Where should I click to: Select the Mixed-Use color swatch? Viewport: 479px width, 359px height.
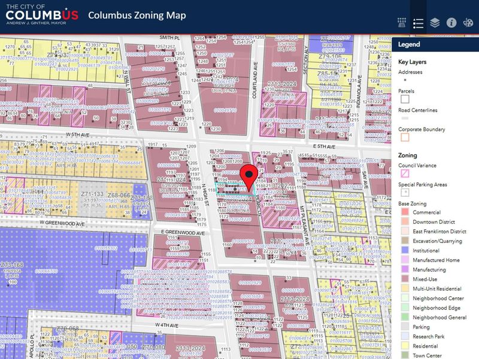click(x=405, y=279)
